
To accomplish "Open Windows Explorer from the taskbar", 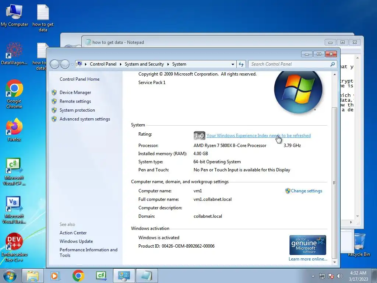I will pyautogui.click(x=32, y=276).
